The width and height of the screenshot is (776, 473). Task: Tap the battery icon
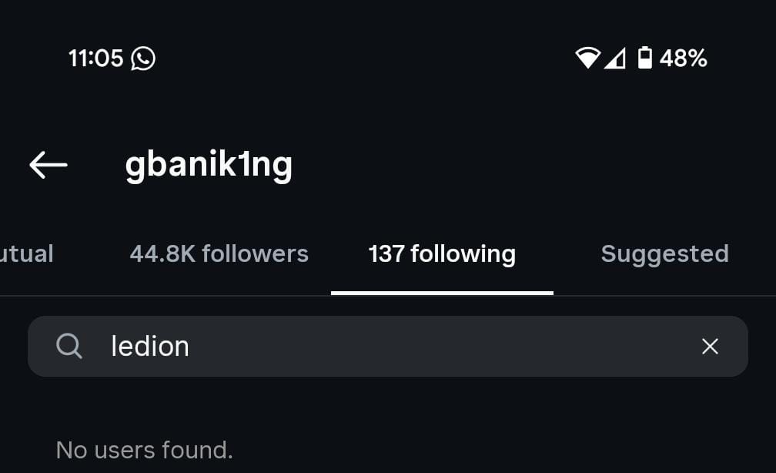point(644,59)
